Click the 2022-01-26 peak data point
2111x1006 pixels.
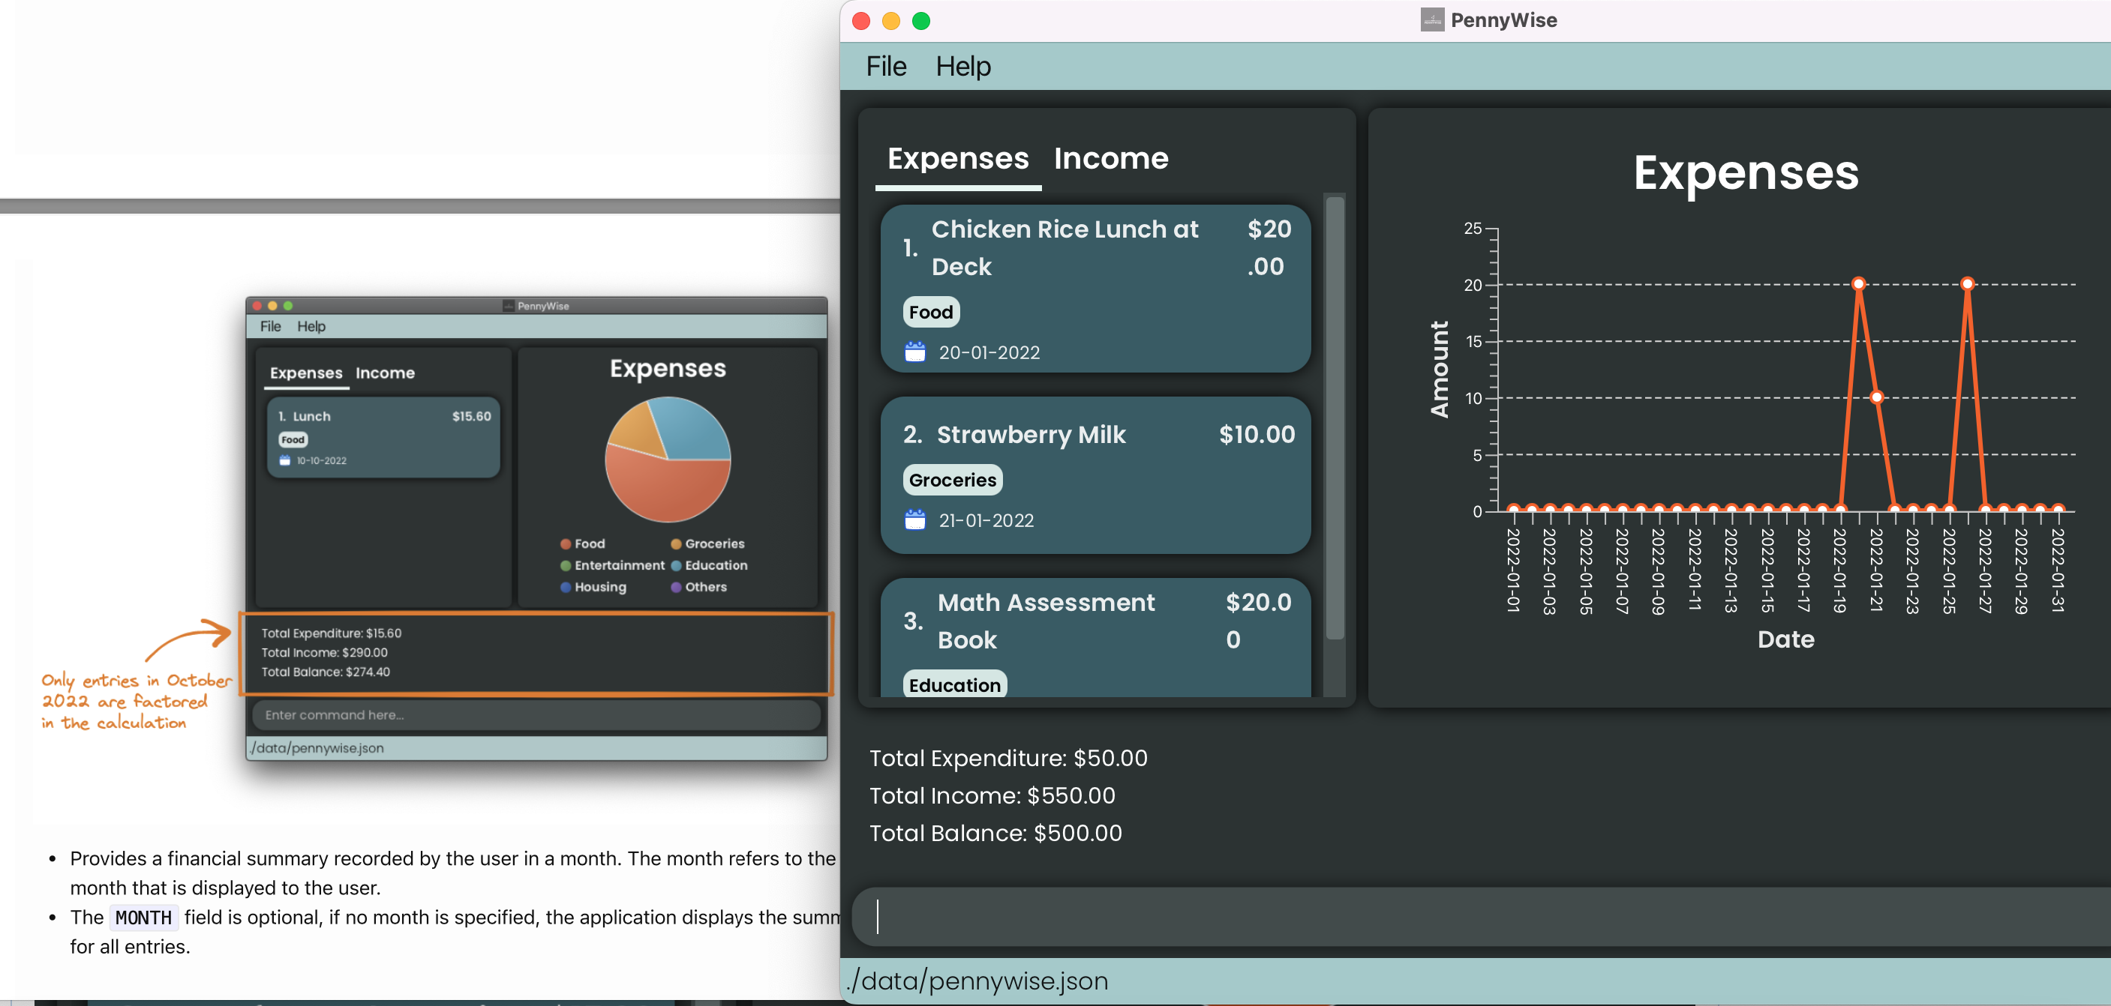coord(1967,284)
